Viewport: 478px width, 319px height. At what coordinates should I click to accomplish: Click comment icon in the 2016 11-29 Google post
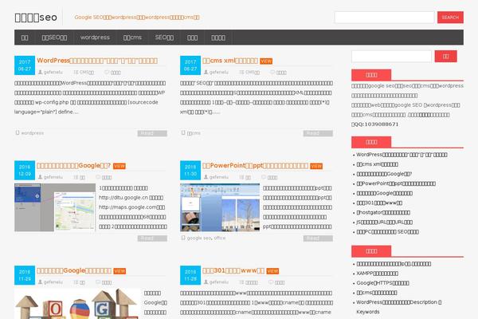point(98,282)
